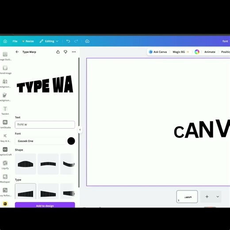230x230 pixels.
Task: Dislike the Type Warp app with thumbs down
Action: [x=65, y=52]
